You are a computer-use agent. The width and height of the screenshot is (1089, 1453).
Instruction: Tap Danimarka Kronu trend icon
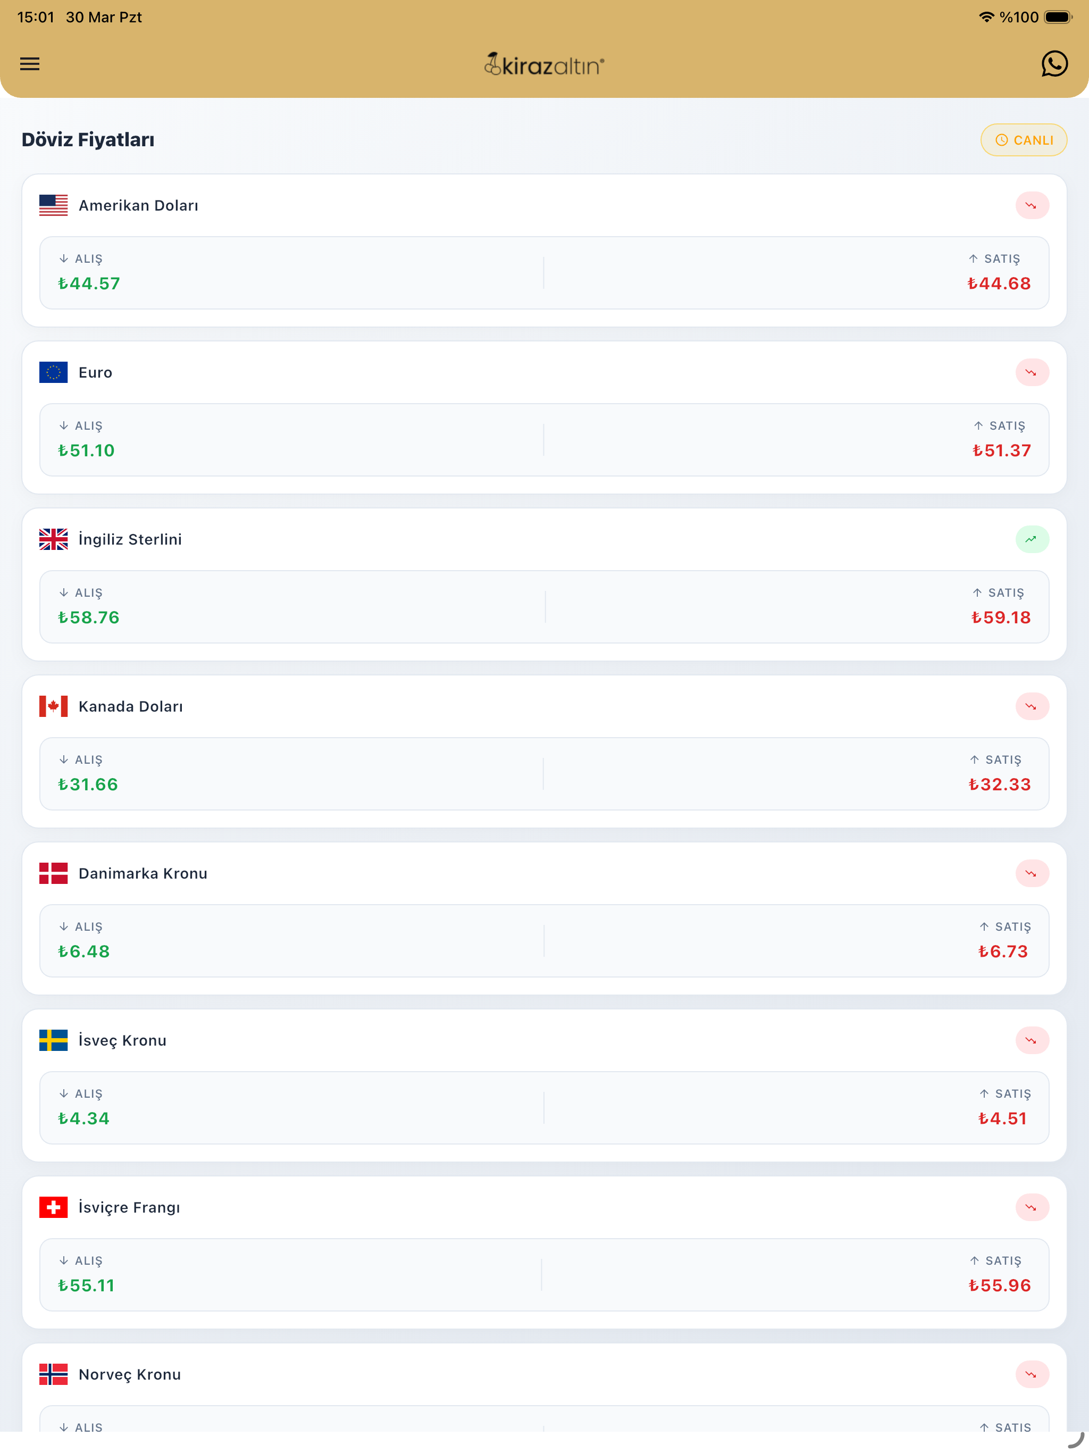tap(1031, 873)
